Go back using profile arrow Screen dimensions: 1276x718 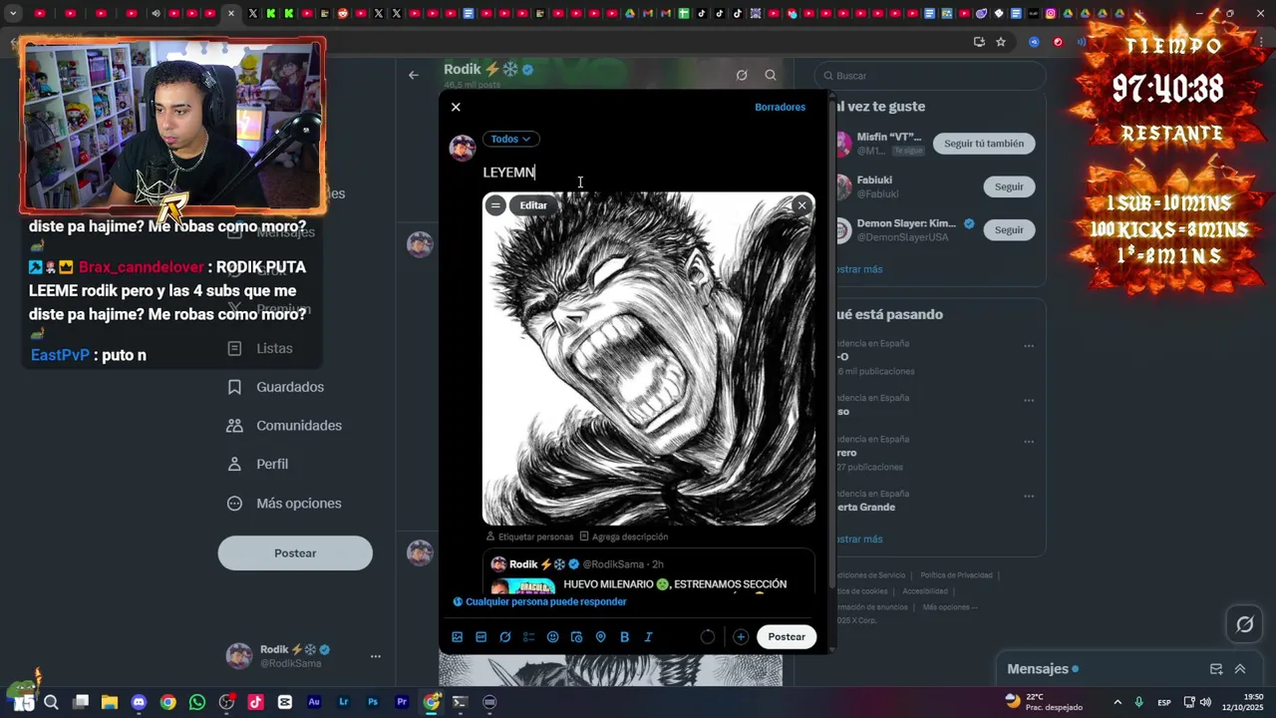[x=413, y=75]
